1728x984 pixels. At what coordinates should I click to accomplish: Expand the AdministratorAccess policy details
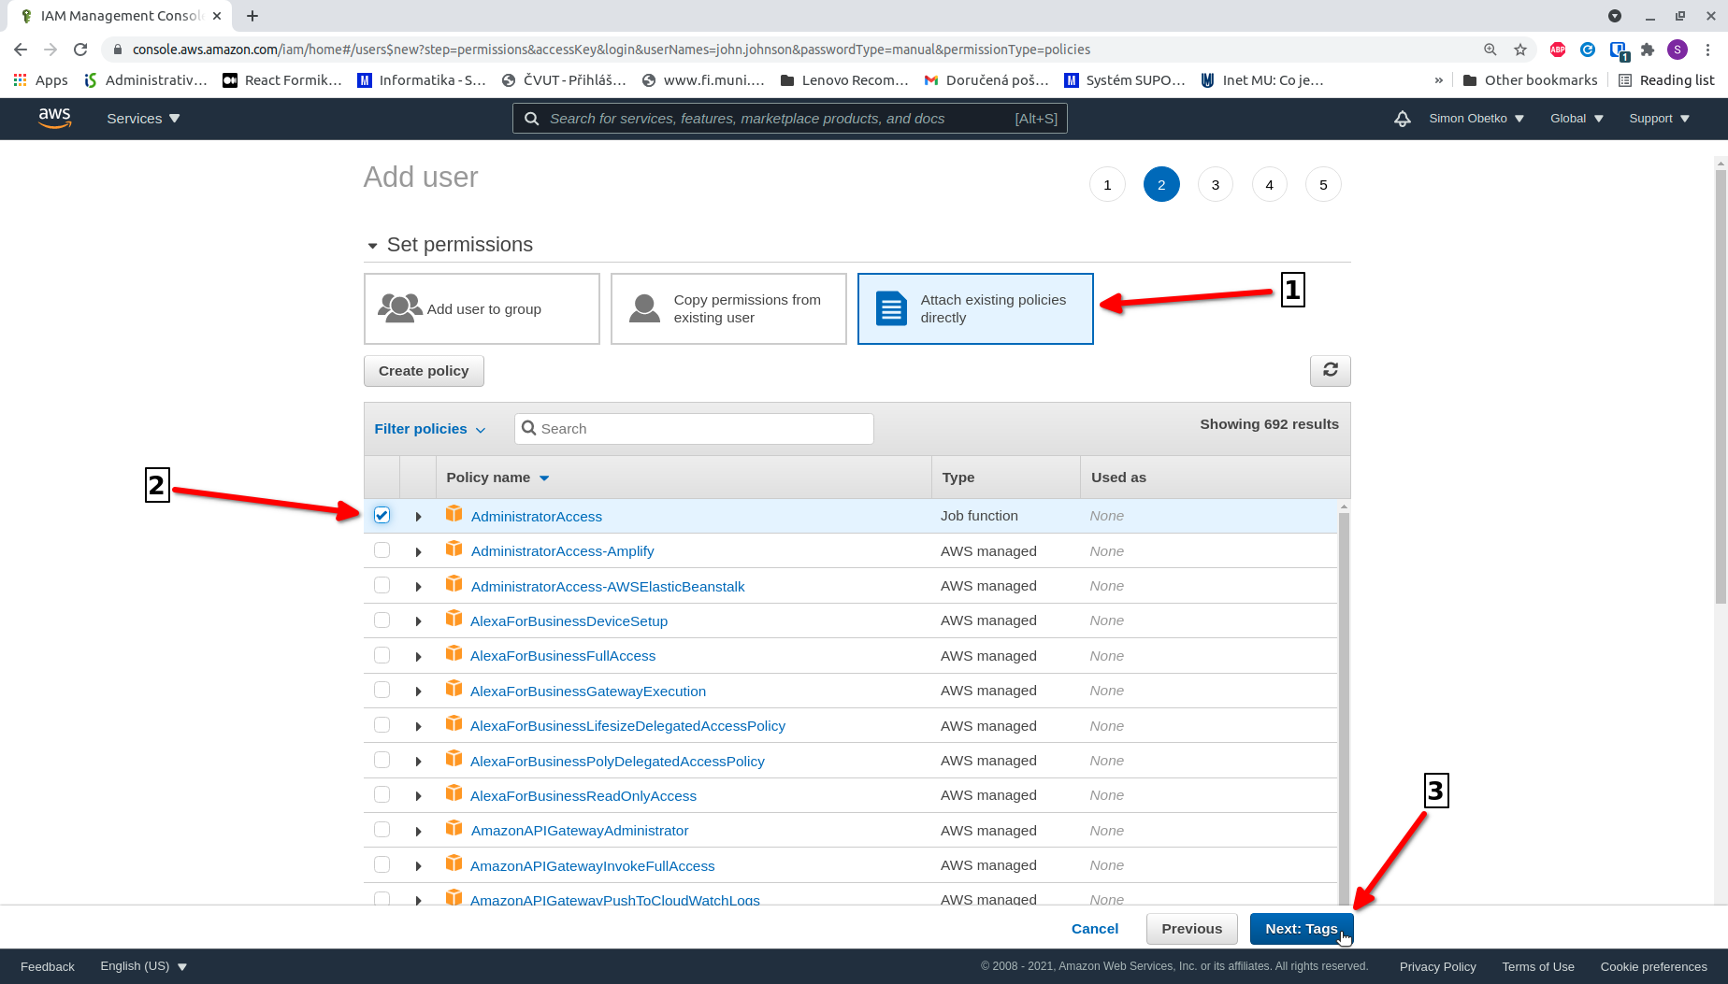(418, 517)
